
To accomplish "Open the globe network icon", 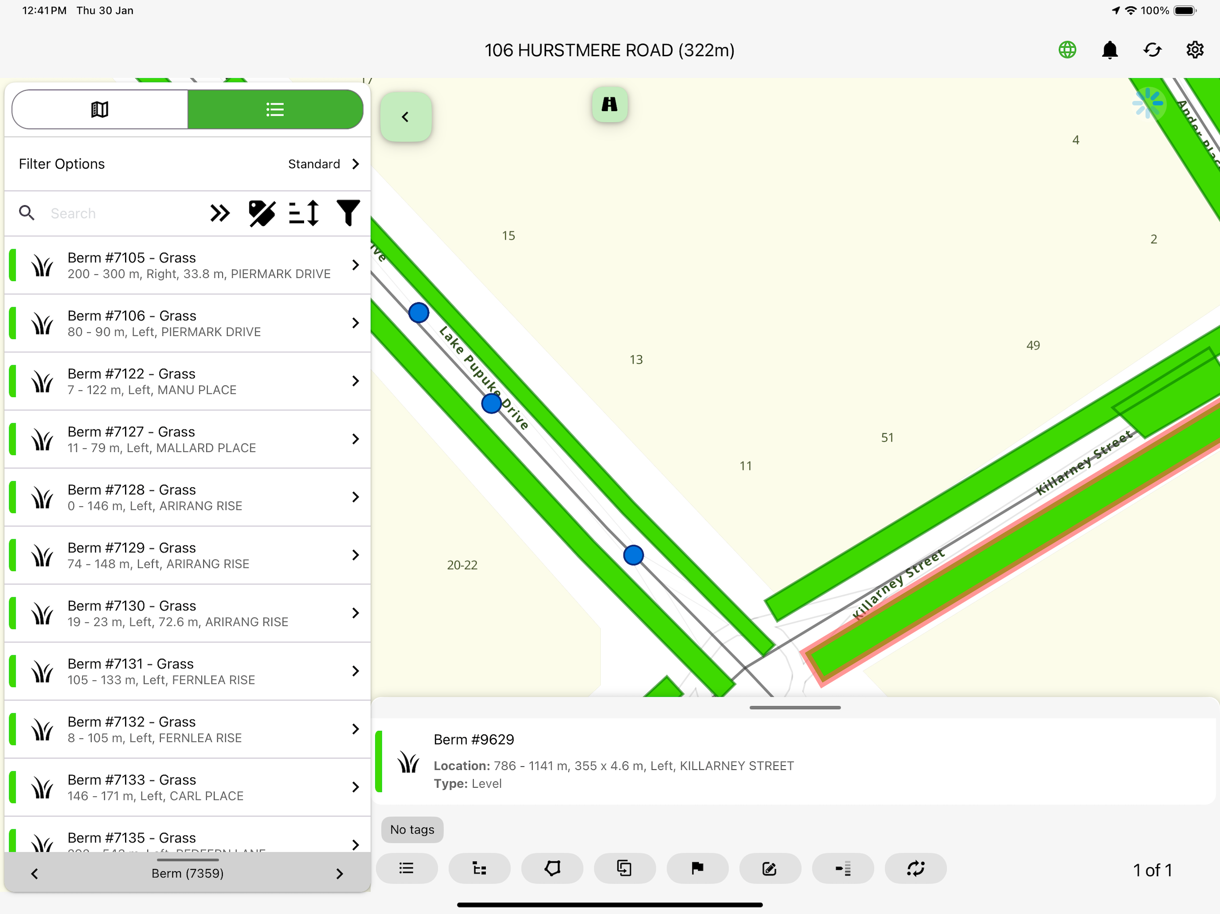I will tap(1067, 50).
